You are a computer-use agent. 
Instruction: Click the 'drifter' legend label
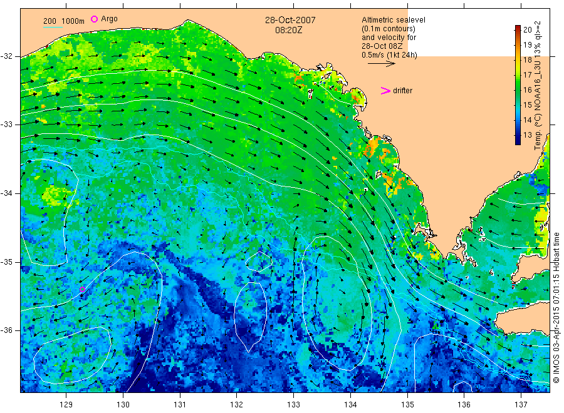coord(402,91)
